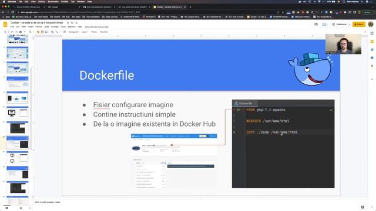Reload the page with browser refresh icon

(12, 12)
